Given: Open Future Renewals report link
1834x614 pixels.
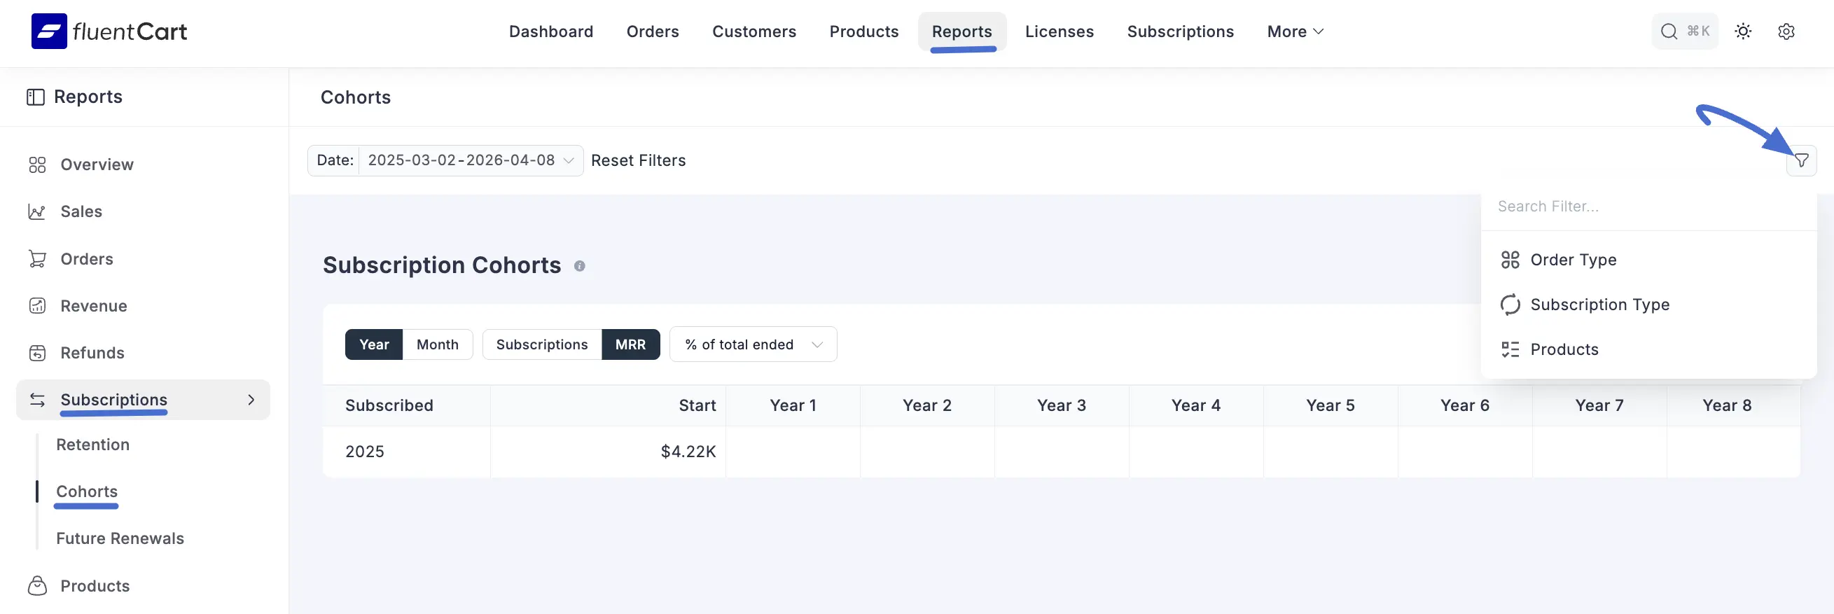Looking at the screenshot, I should 120,538.
